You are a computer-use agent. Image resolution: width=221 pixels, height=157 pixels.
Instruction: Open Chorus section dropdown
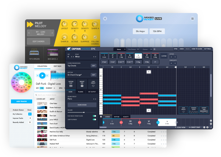[x=147, y=49]
